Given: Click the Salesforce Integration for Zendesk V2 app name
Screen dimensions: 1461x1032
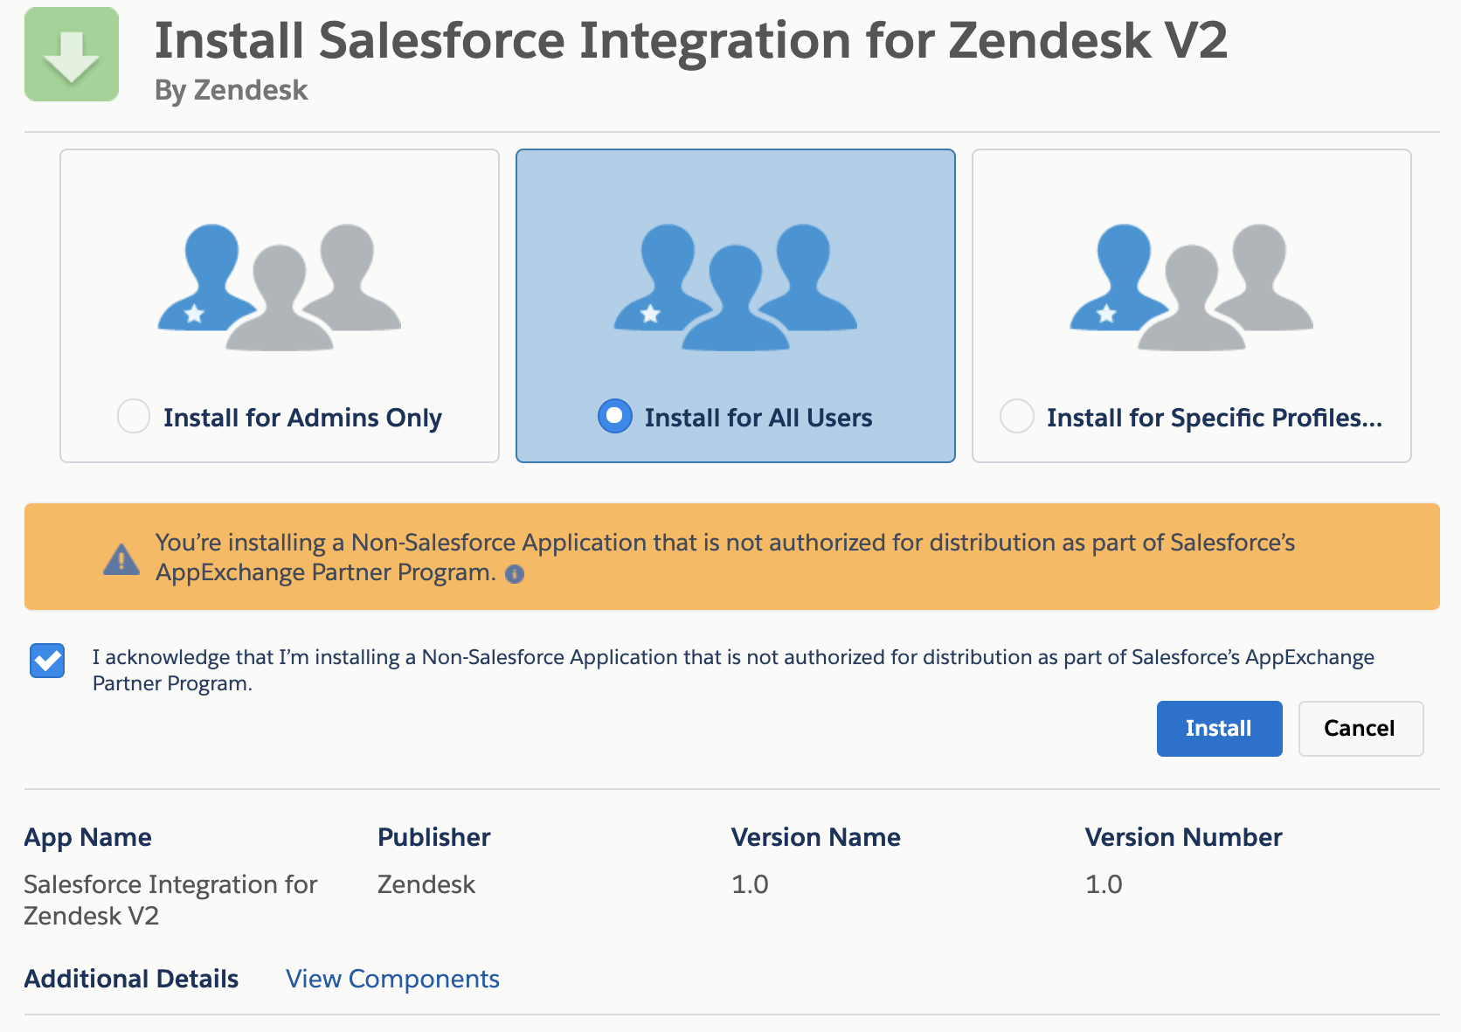Looking at the screenshot, I should click(170, 900).
